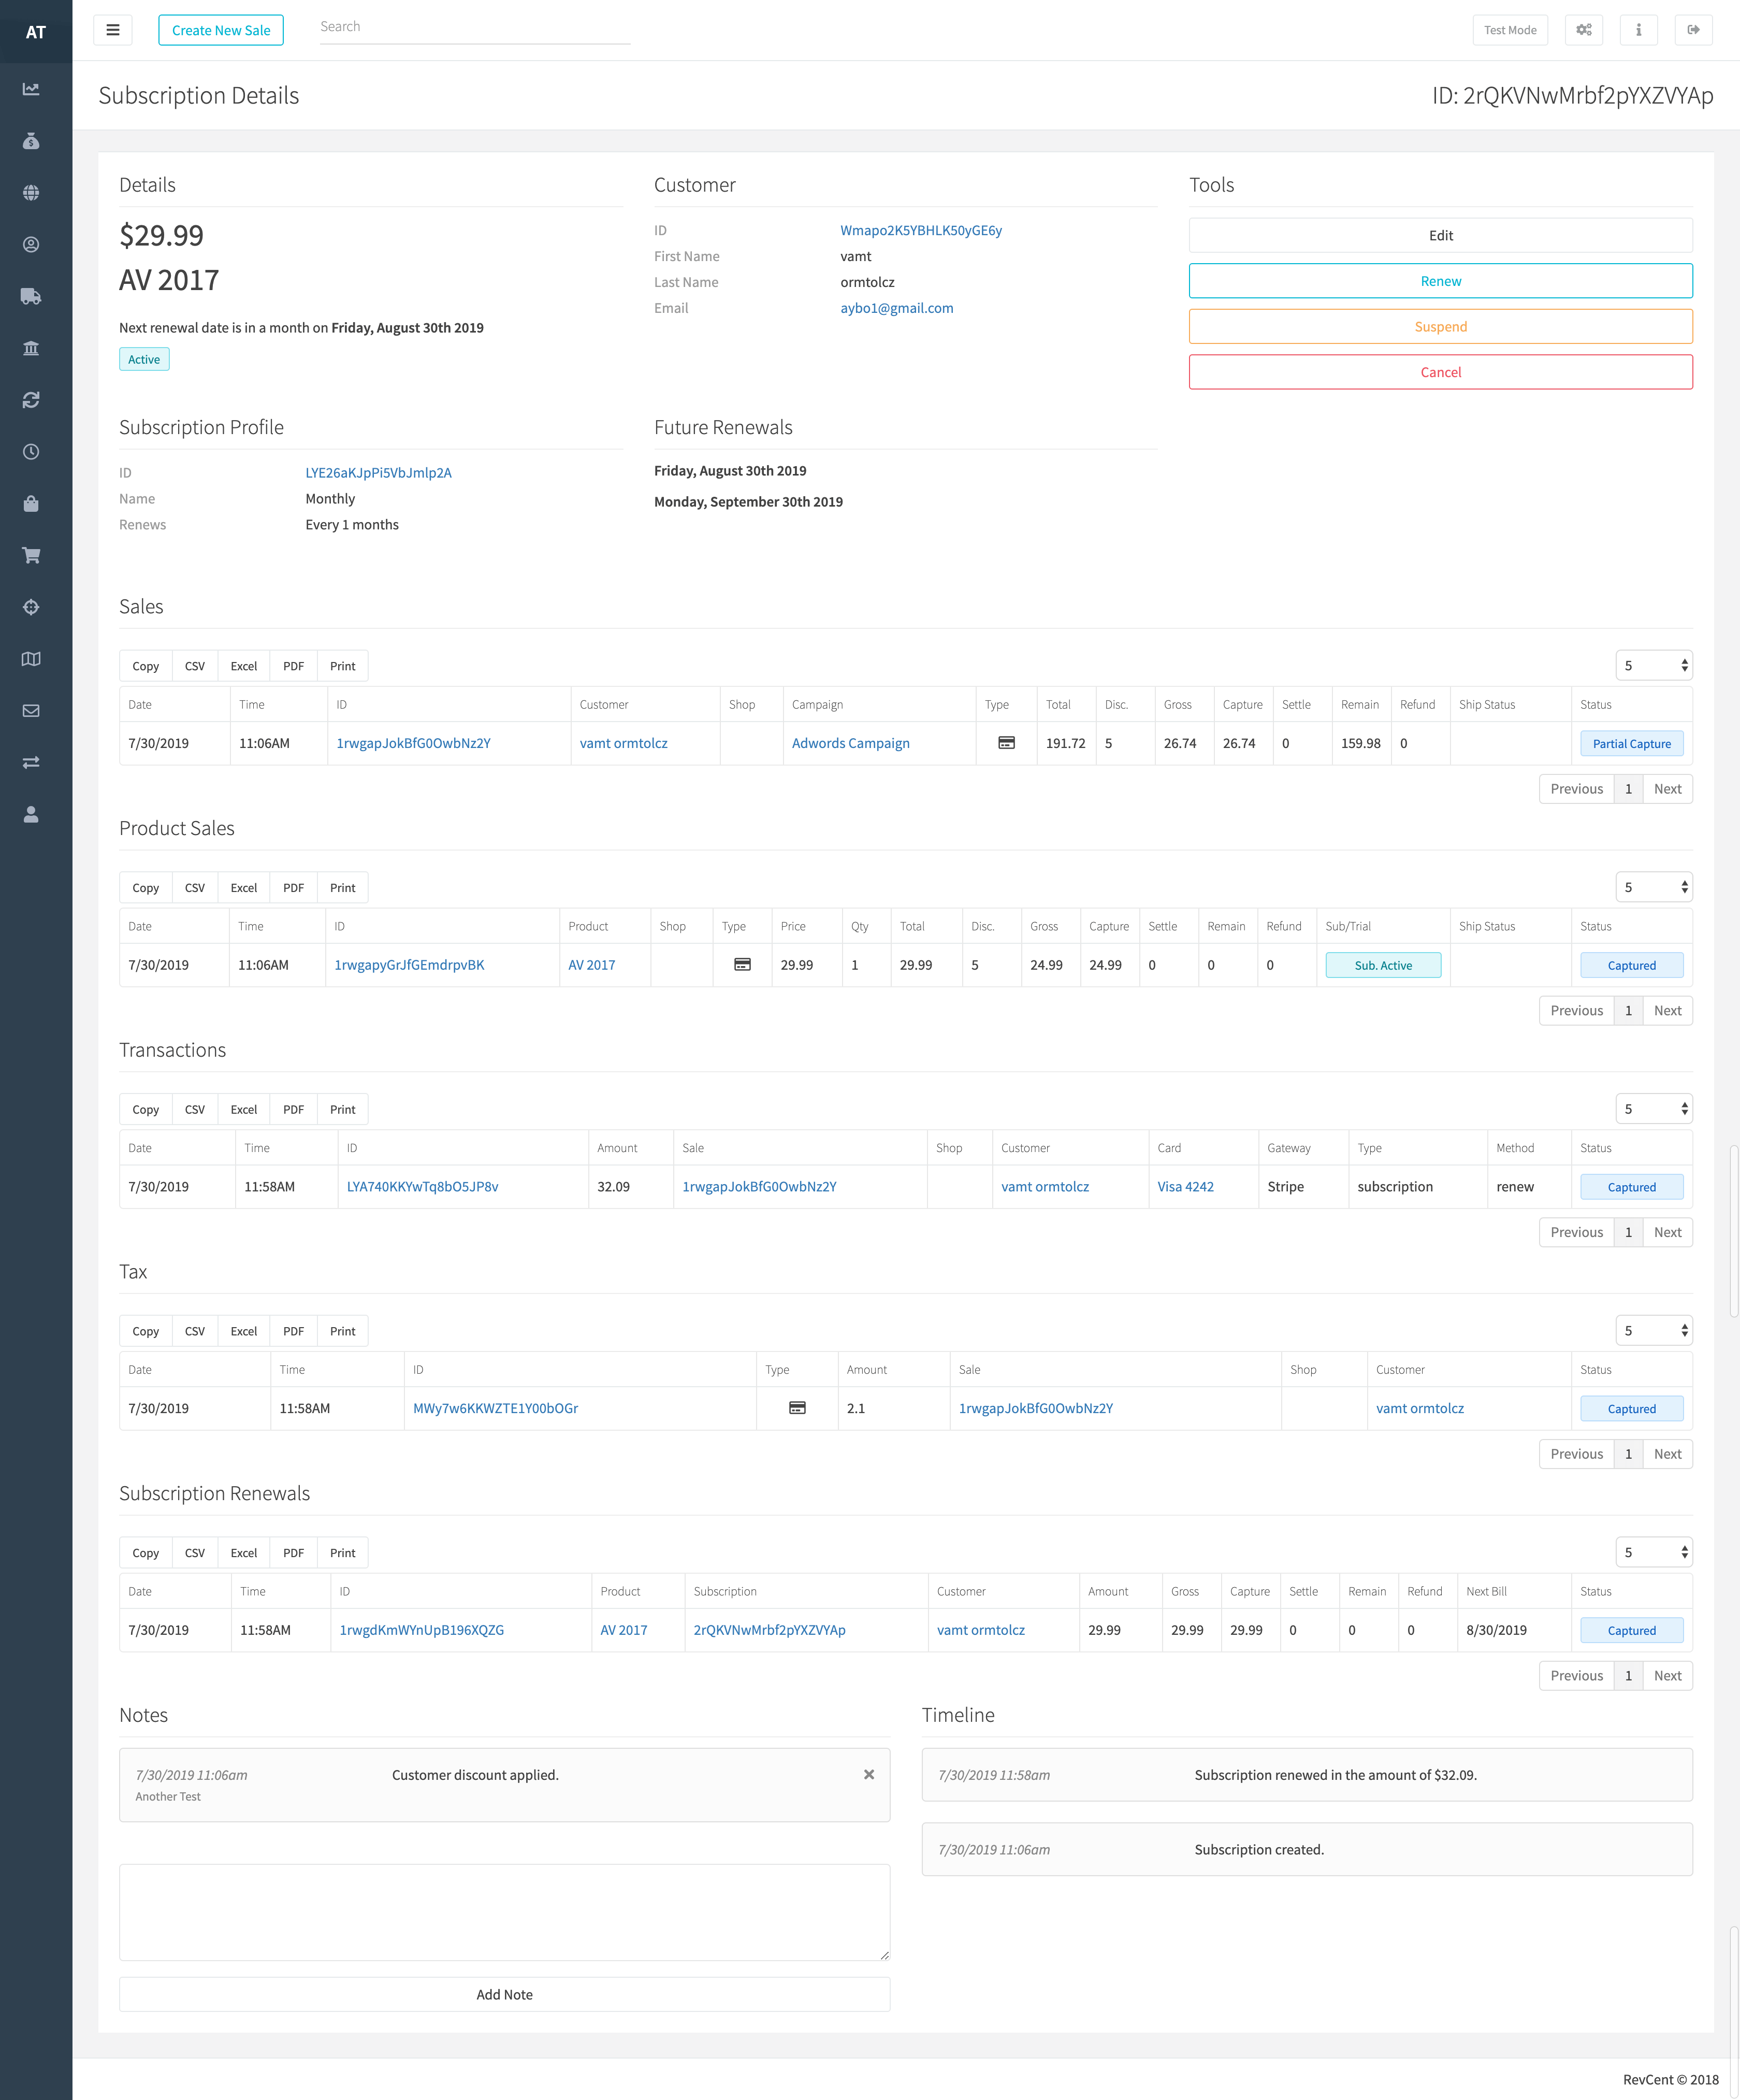Click the red Cancel subscription button

click(1439, 372)
